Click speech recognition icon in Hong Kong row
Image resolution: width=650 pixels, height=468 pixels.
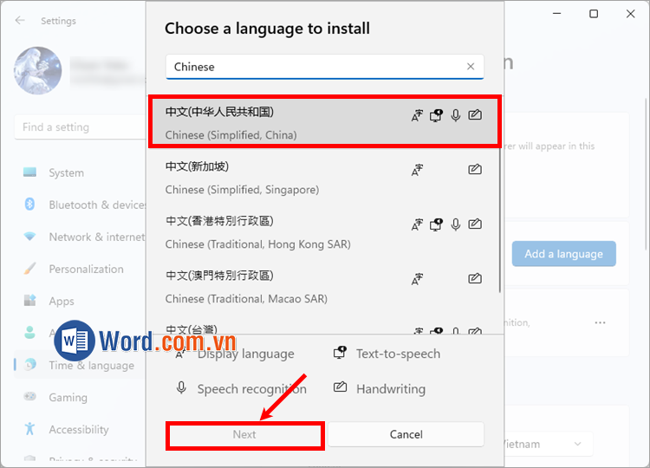coord(456,224)
